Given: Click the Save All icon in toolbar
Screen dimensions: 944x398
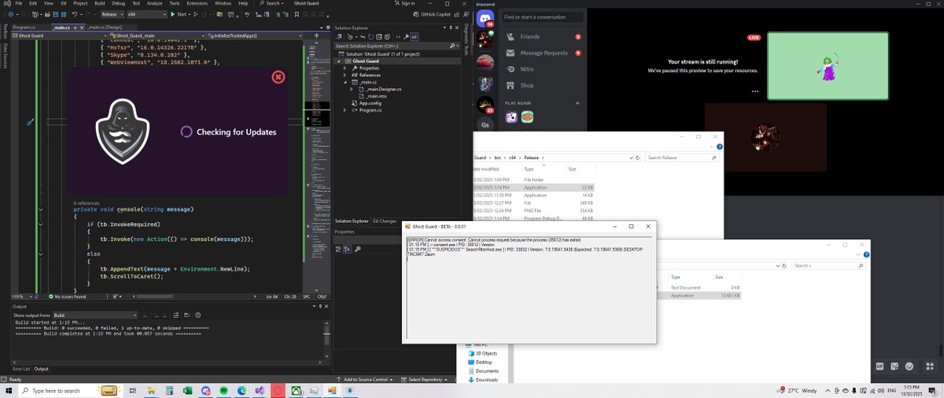Looking at the screenshot, I should (x=62, y=14).
